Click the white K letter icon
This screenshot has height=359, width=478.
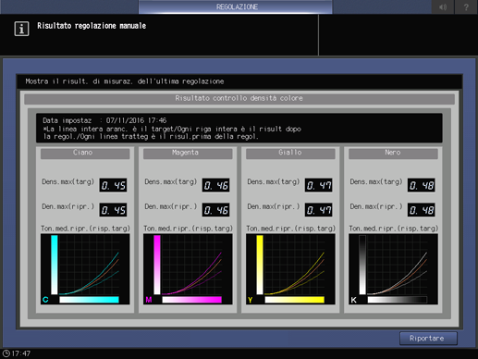click(x=354, y=300)
